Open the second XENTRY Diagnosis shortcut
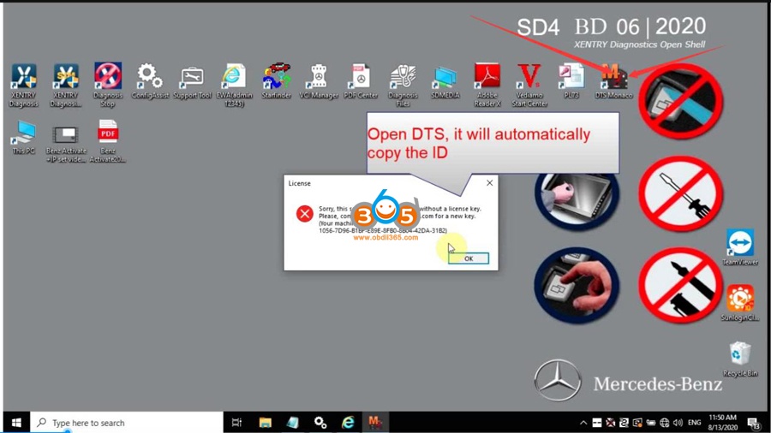Screen dimensions: 771x433 pyautogui.click(x=66, y=85)
